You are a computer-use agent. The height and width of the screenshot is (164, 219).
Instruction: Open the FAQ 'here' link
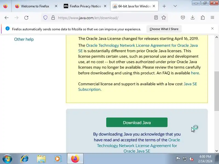(195, 73)
